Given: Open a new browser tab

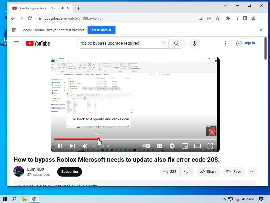Looking at the screenshot, I should pos(78,8).
